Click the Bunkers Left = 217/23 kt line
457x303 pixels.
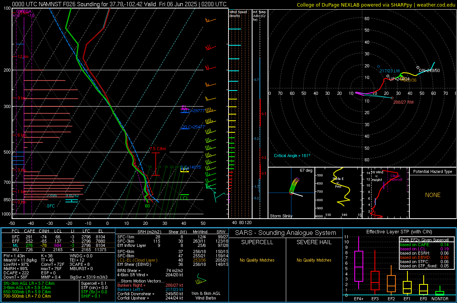(x=150, y=289)
